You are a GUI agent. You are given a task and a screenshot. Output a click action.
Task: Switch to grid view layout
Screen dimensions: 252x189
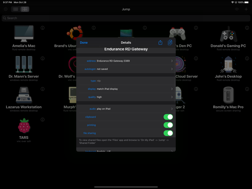25,9
